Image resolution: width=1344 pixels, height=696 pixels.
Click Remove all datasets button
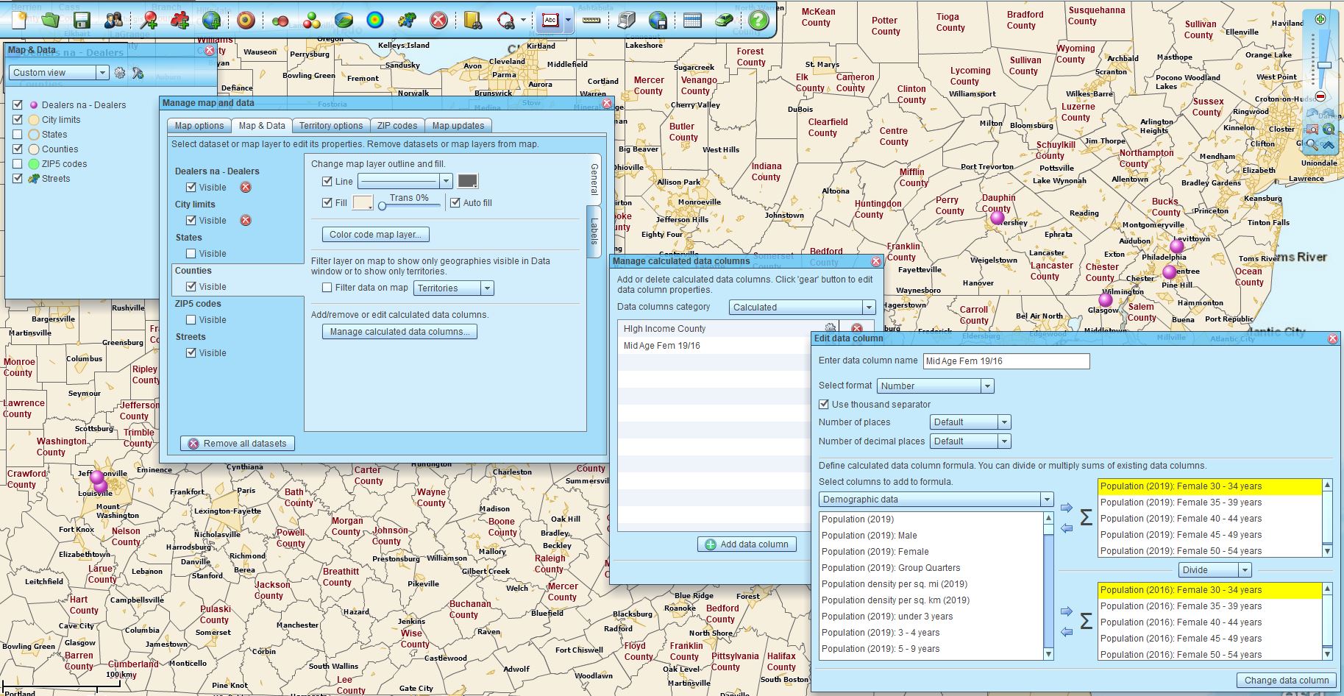(238, 444)
